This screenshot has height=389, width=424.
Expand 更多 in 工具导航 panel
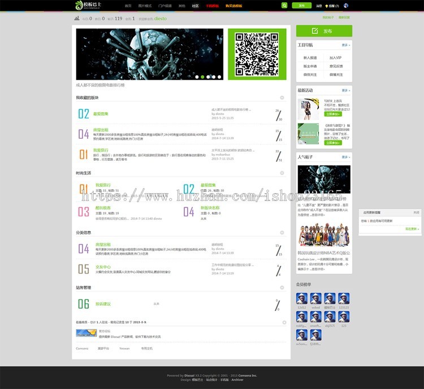click(x=346, y=45)
